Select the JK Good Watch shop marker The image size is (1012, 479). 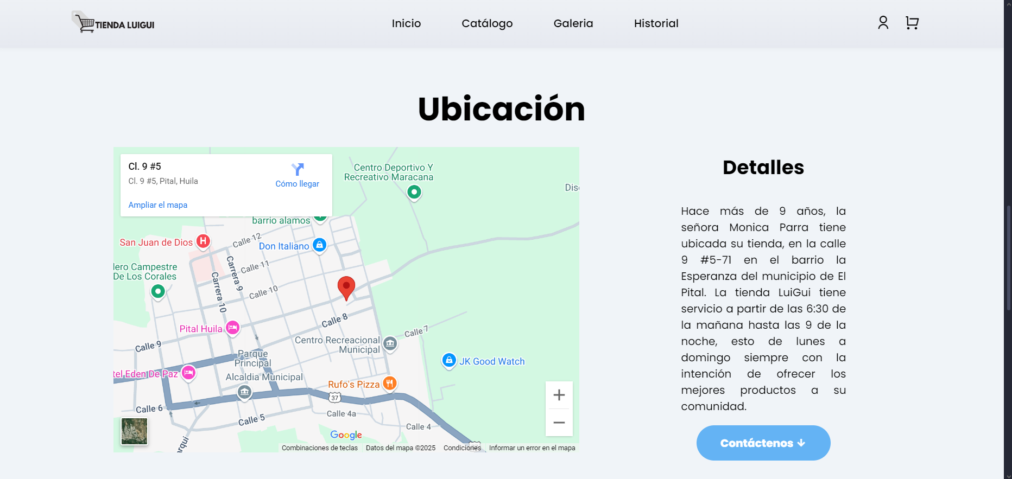click(x=449, y=360)
